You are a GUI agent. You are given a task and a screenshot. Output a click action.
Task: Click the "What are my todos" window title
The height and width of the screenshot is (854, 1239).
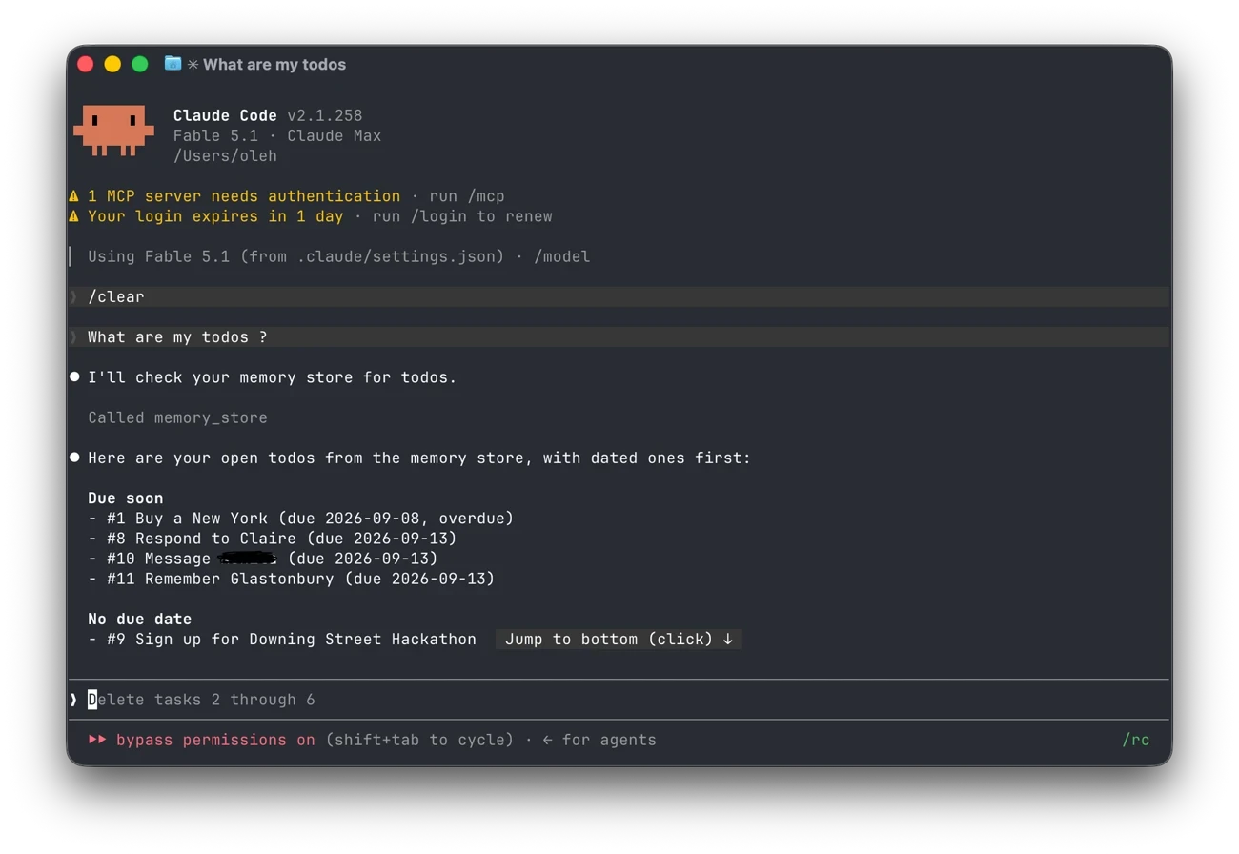click(274, 65)
